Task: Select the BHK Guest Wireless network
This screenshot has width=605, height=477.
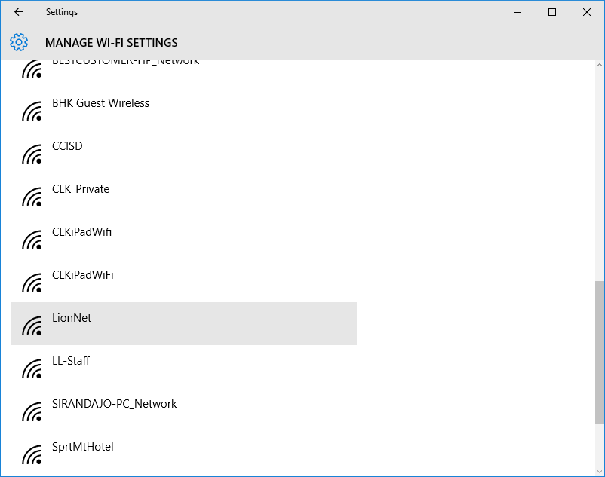Action: click(184, 109)
